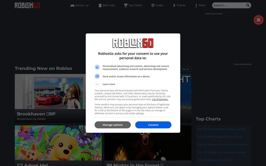Expand the Learn more chevron

97,84
